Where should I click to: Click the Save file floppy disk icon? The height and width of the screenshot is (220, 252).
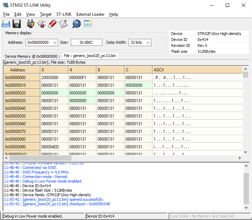coord(17,24)
